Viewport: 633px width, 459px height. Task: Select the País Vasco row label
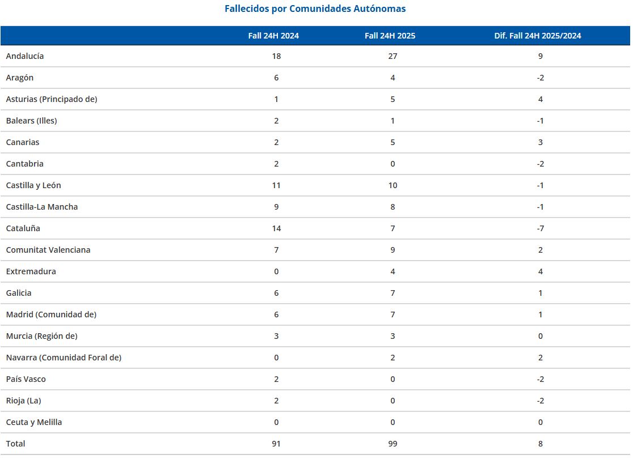pos(26,379)
